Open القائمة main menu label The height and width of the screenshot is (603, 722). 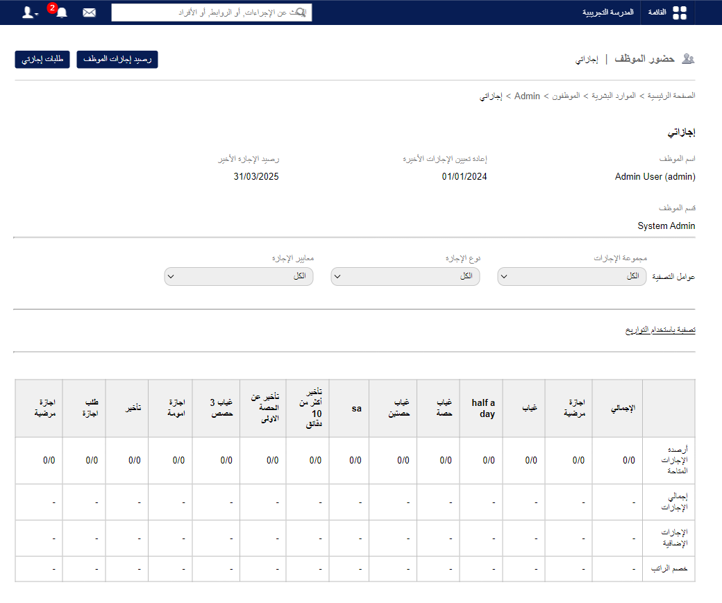click(x=657, y=12)
